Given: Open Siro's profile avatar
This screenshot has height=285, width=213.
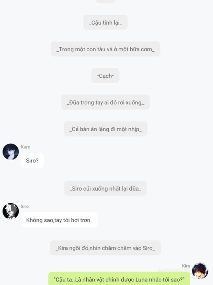Looking at the screenshot, I should click(11, 211).
